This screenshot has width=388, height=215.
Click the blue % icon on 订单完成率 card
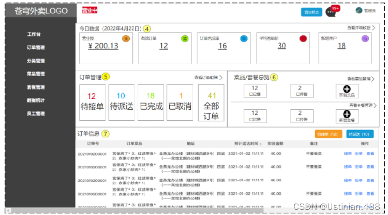tap(244, 39)
